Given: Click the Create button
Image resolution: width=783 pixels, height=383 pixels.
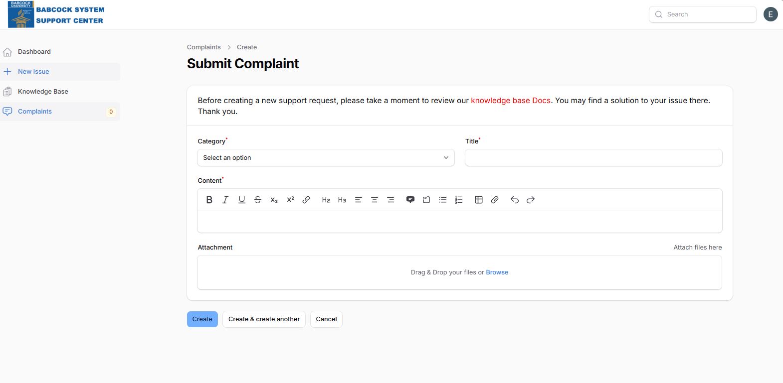Looking at the screenshot, I should click(202, 319).
